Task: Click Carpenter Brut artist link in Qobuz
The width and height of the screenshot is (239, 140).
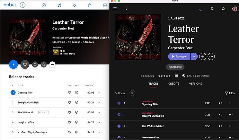Action: pos(63,28)
